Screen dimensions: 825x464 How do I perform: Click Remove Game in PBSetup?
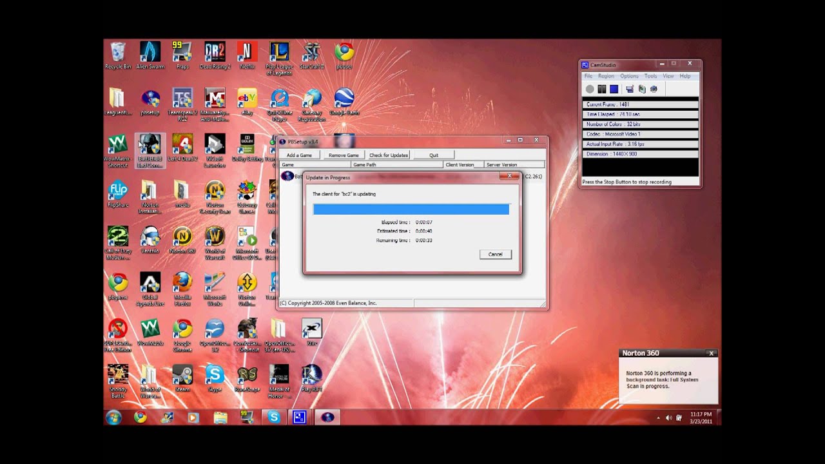[x=344, y=155]
